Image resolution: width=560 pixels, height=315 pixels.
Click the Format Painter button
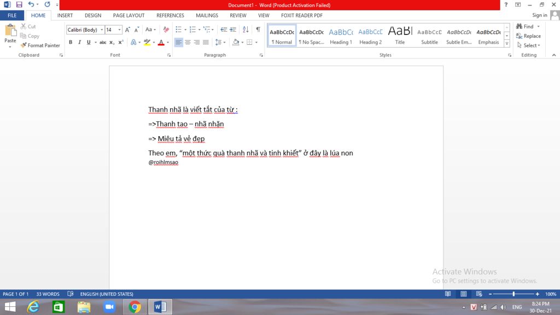point(40,45)
